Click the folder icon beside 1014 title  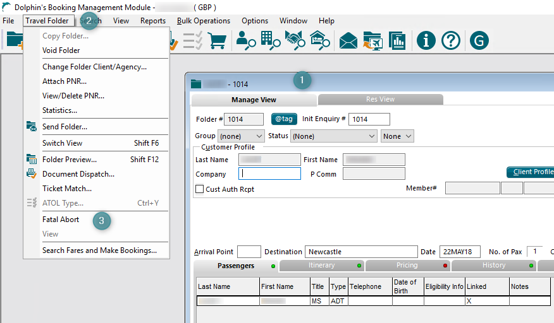(196, 85)
